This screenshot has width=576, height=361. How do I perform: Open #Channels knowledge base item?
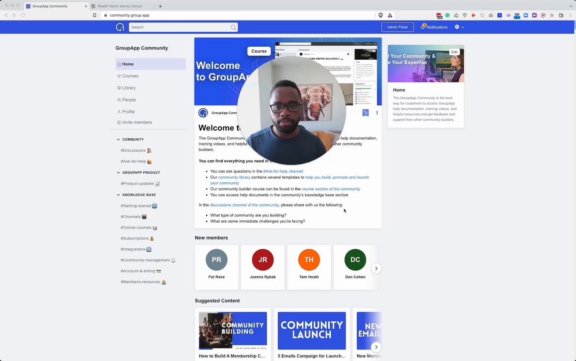(134, 217)
